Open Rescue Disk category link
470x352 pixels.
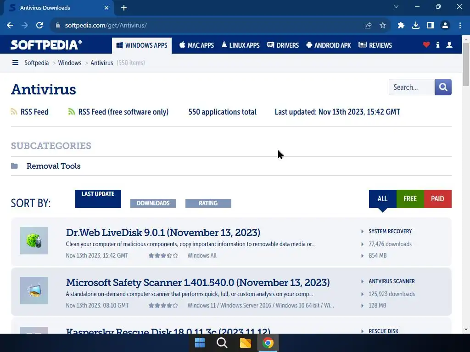pyautogui.click(x=383, y=331)
